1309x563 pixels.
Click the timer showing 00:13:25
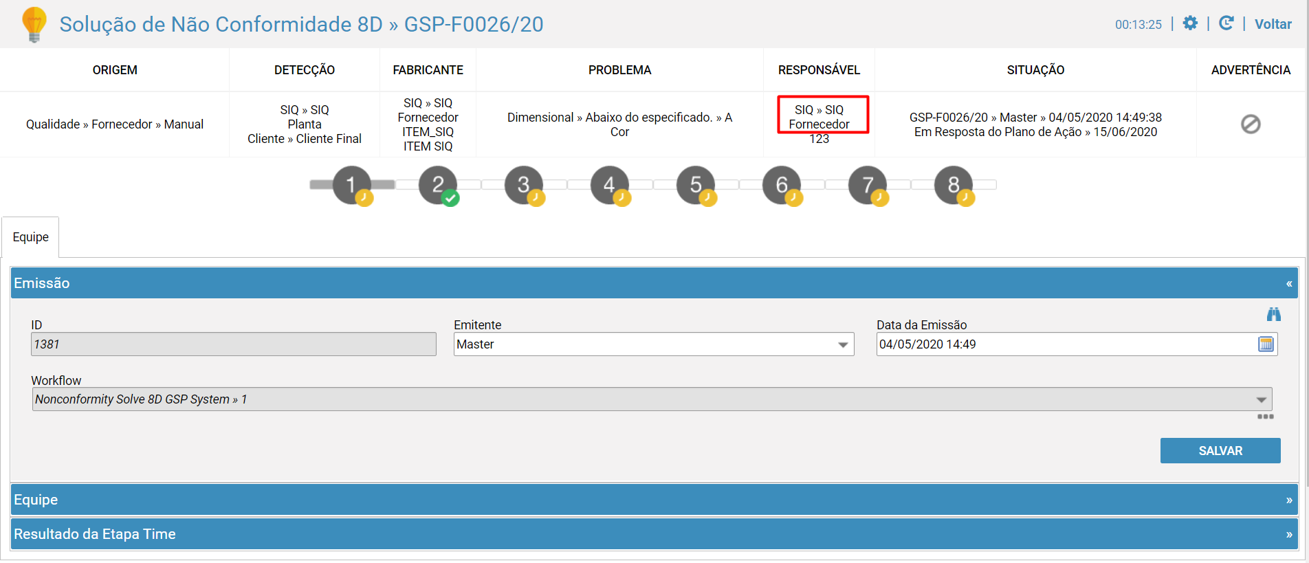(1138, 25)
